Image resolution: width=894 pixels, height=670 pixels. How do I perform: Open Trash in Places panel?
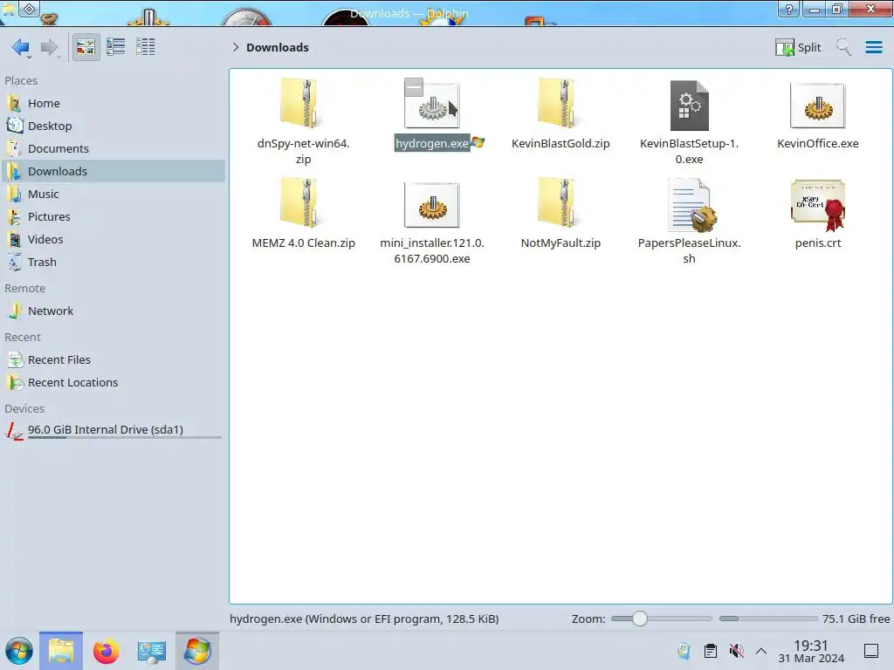[113, 263]
